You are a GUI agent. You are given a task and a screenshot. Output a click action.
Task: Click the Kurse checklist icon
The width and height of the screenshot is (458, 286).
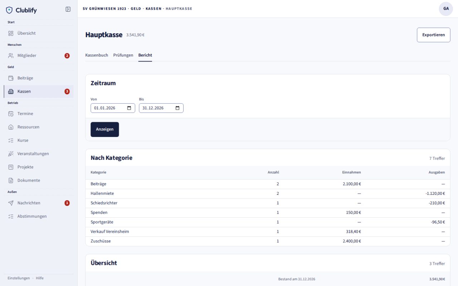[11, 140]
